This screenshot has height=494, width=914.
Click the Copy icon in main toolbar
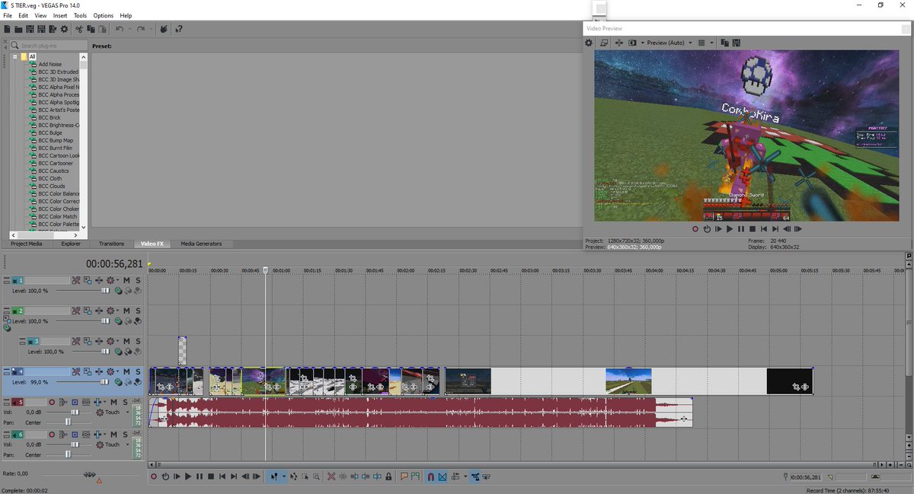coord(91,29)
